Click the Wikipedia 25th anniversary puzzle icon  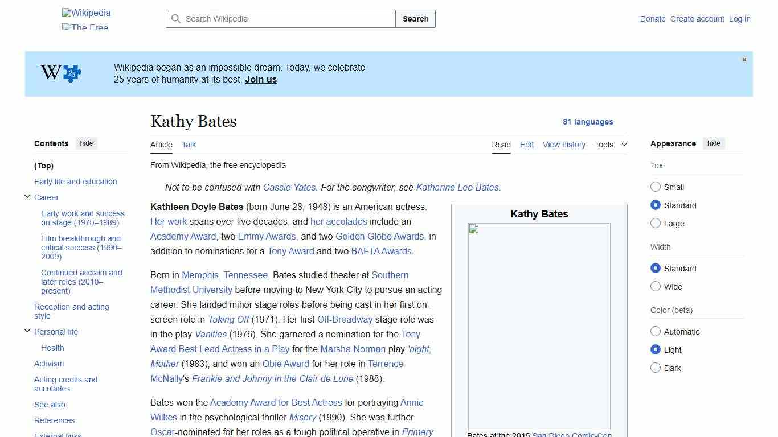pos(59,73)
